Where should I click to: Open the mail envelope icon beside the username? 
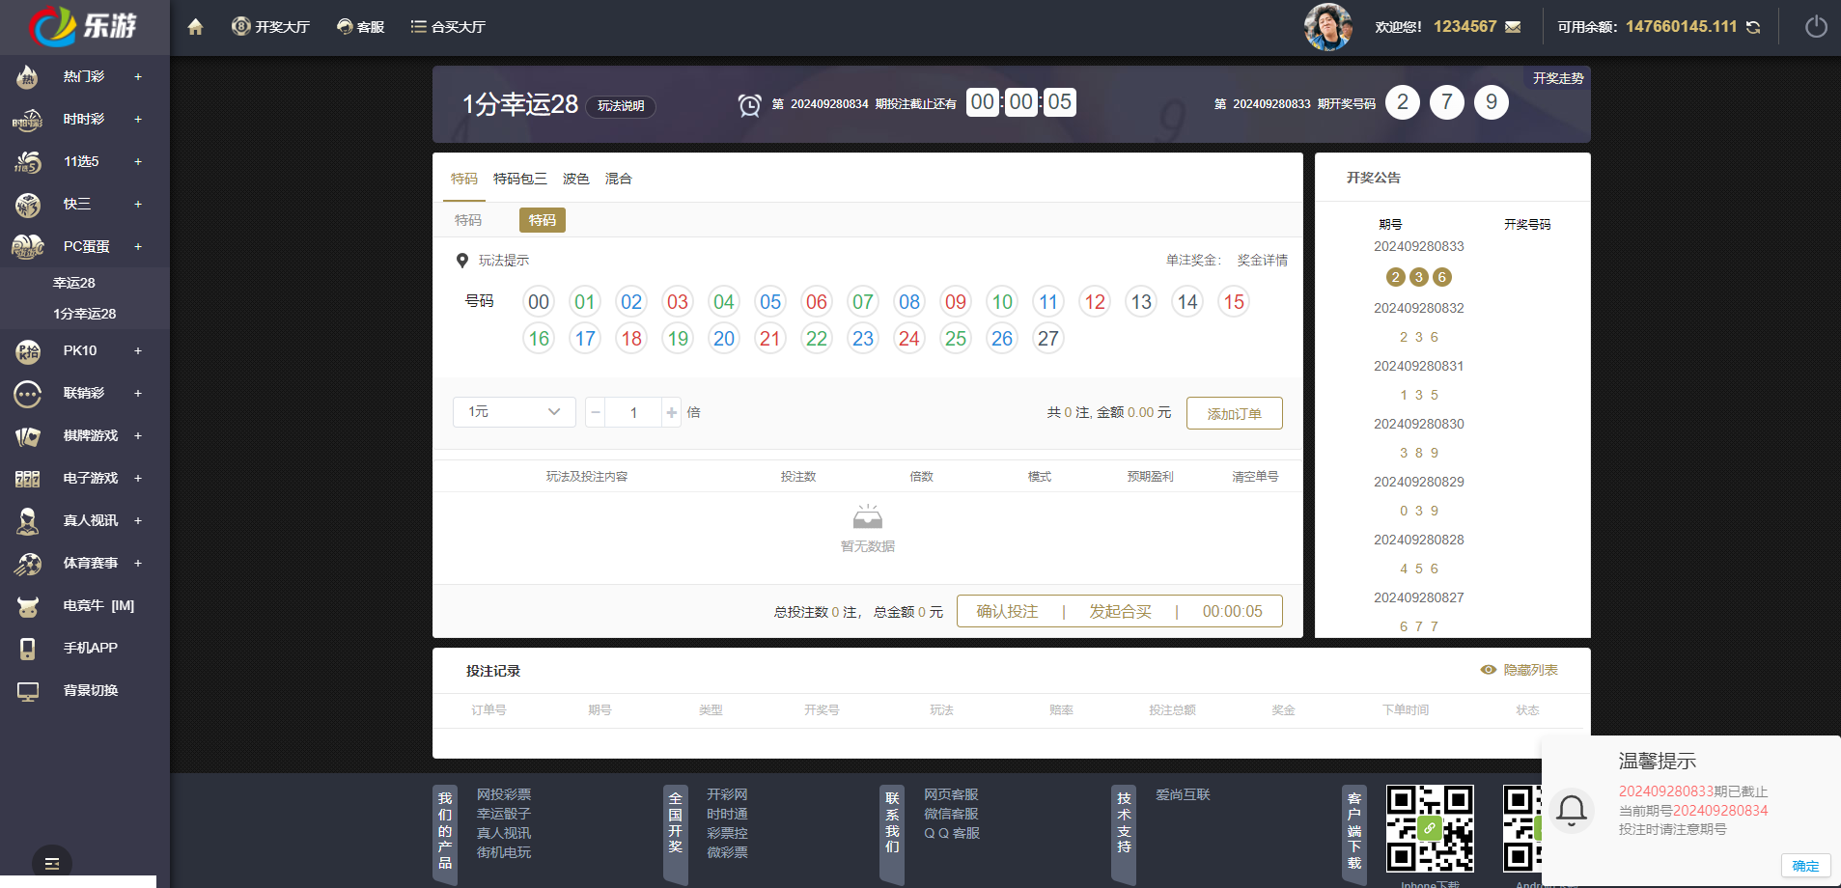coord(1511,26)
